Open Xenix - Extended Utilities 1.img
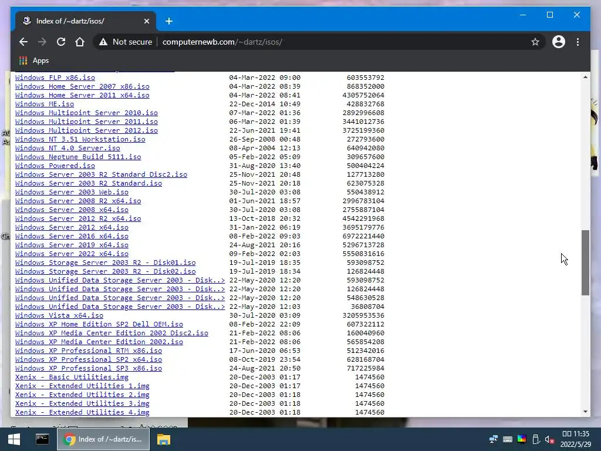 click(x=82, y=386)
